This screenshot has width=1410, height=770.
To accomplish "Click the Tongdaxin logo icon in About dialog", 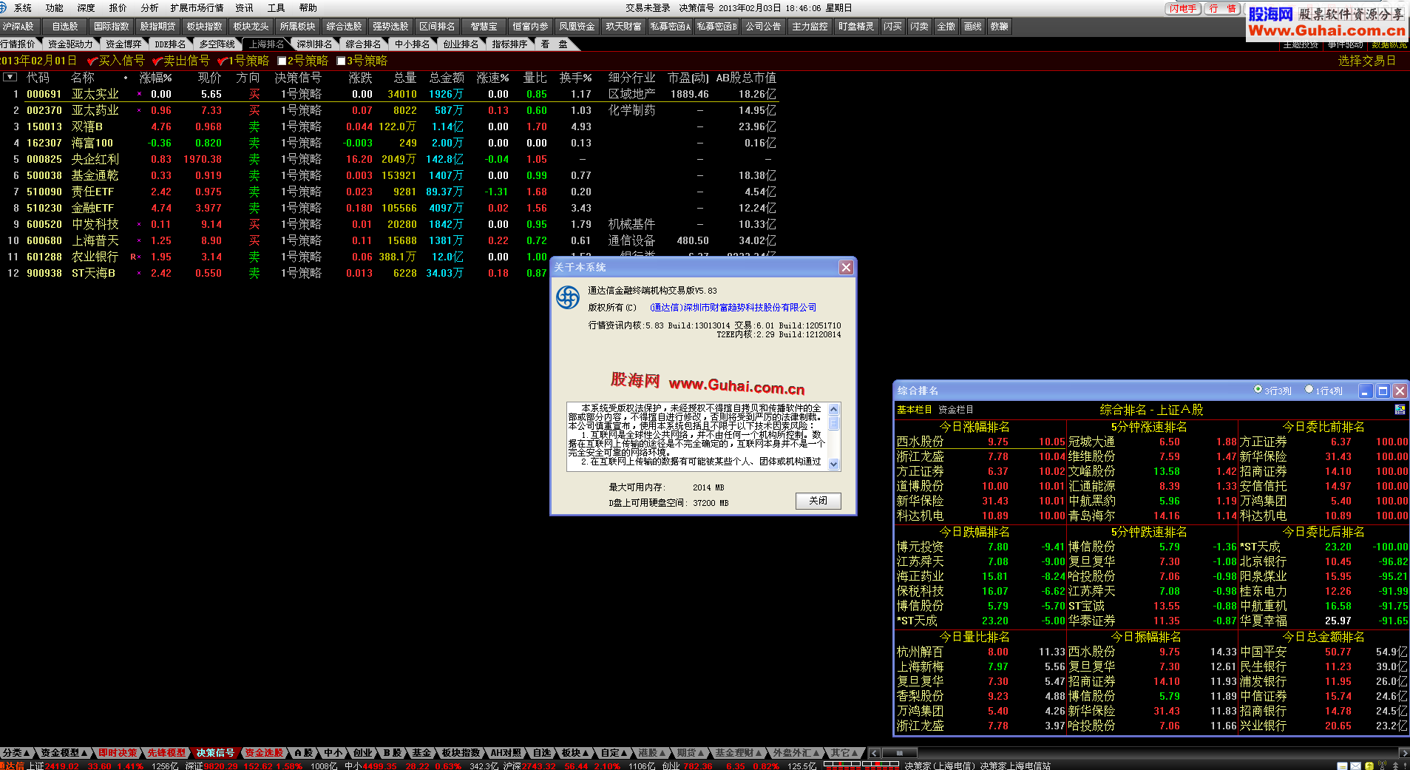I will 568,297.
